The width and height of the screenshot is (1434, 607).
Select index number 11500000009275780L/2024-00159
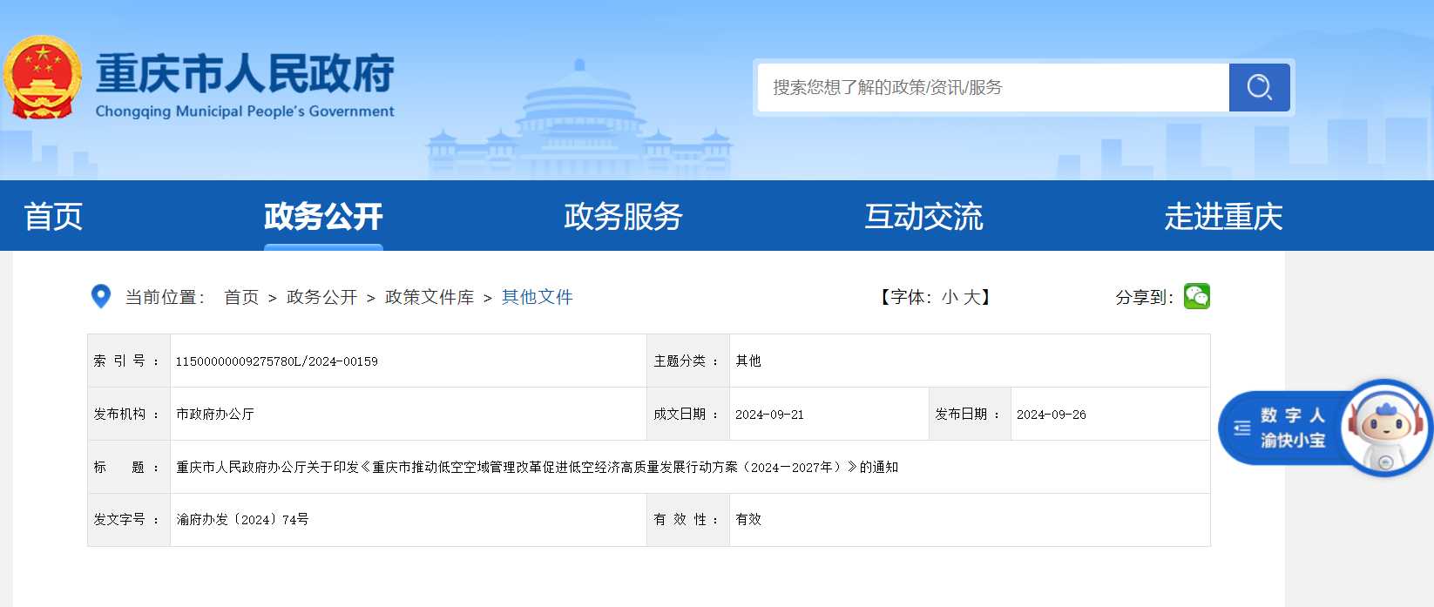pyautogui.click(x=277, y=361)
